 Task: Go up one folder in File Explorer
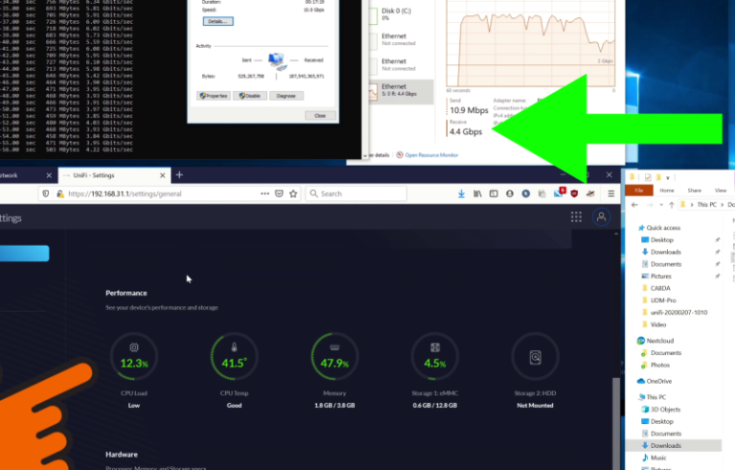671,205
